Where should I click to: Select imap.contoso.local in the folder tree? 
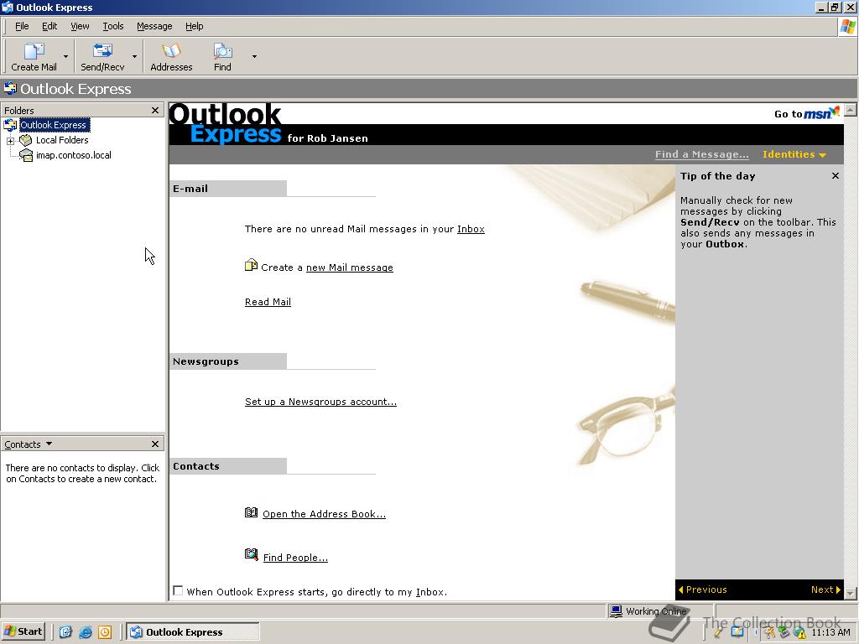(74, 155)
